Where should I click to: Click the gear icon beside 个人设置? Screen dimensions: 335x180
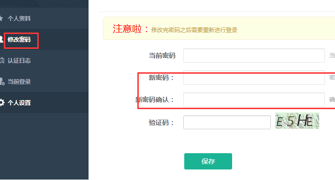click(2, 102)
